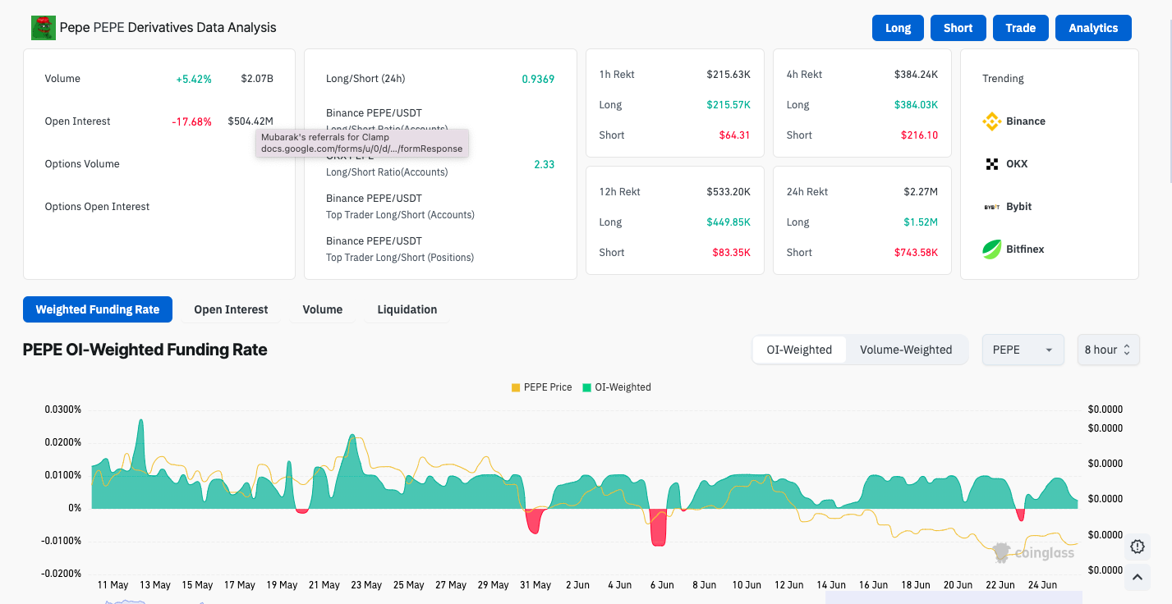Click the PEPE OI-Weighted Funding Rate heading
Viewport: 1172px width, 604px height.
(145, 350)
